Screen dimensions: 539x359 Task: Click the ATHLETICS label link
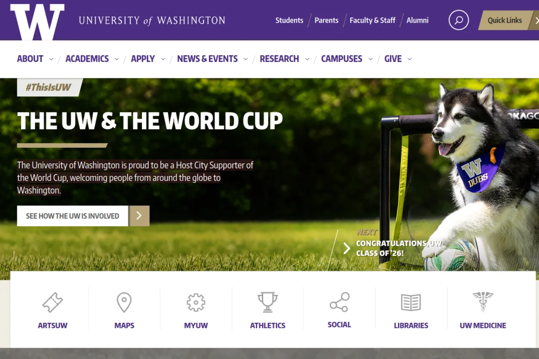click(268, 325)
